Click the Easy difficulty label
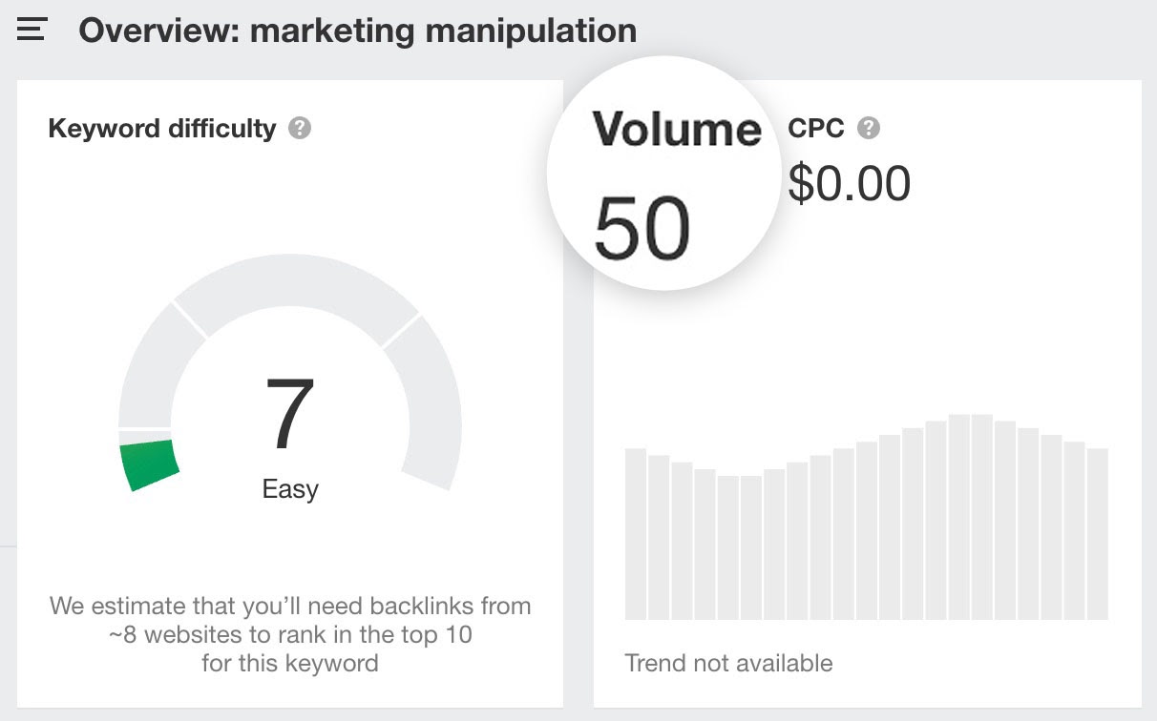1157x721 pixels. pyautogui.click(x=290, y=489)
